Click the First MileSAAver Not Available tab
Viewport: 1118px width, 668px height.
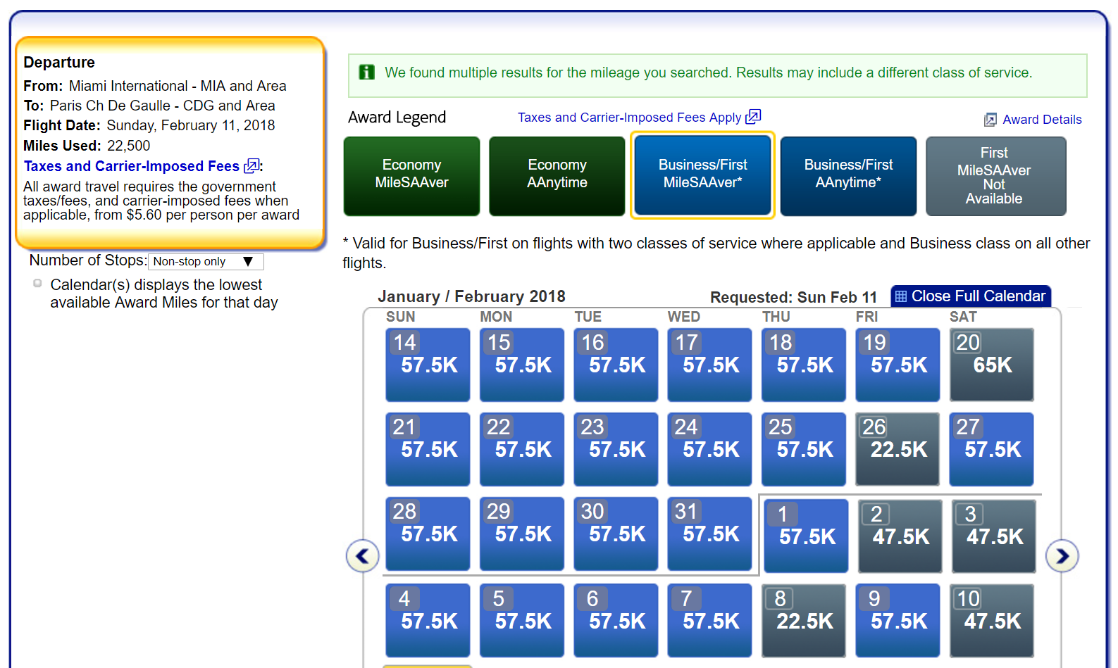point(995,176)
